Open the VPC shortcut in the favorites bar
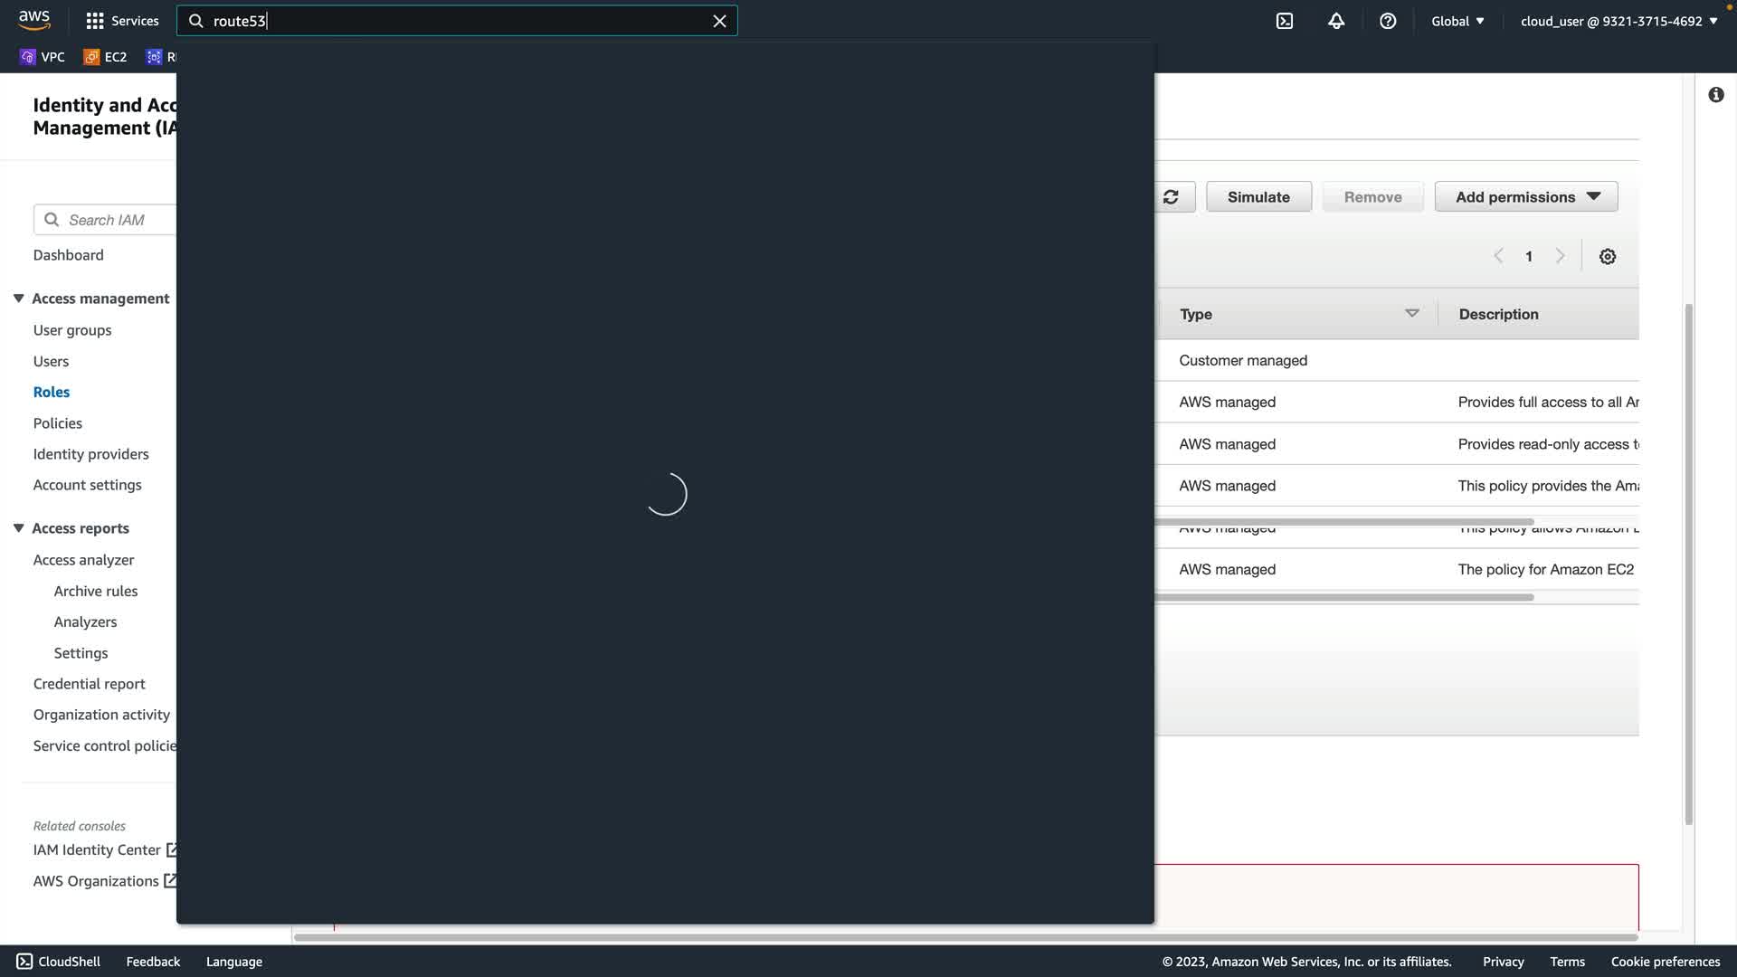The width and height of the screenshot is (1737, 977). 43,57
